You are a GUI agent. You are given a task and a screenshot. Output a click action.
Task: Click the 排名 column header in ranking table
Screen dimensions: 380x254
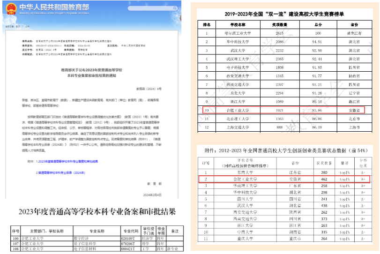(x=206, y=24)
